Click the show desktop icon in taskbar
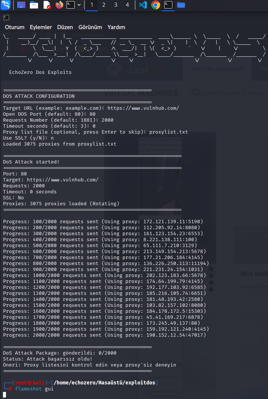Viewport: 268px width, 399px height. coord(21,5)
